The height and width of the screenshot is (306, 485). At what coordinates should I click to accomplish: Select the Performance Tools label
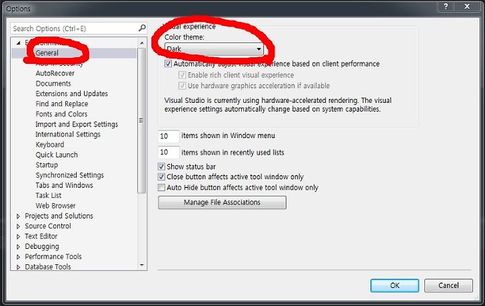point(53,257)
